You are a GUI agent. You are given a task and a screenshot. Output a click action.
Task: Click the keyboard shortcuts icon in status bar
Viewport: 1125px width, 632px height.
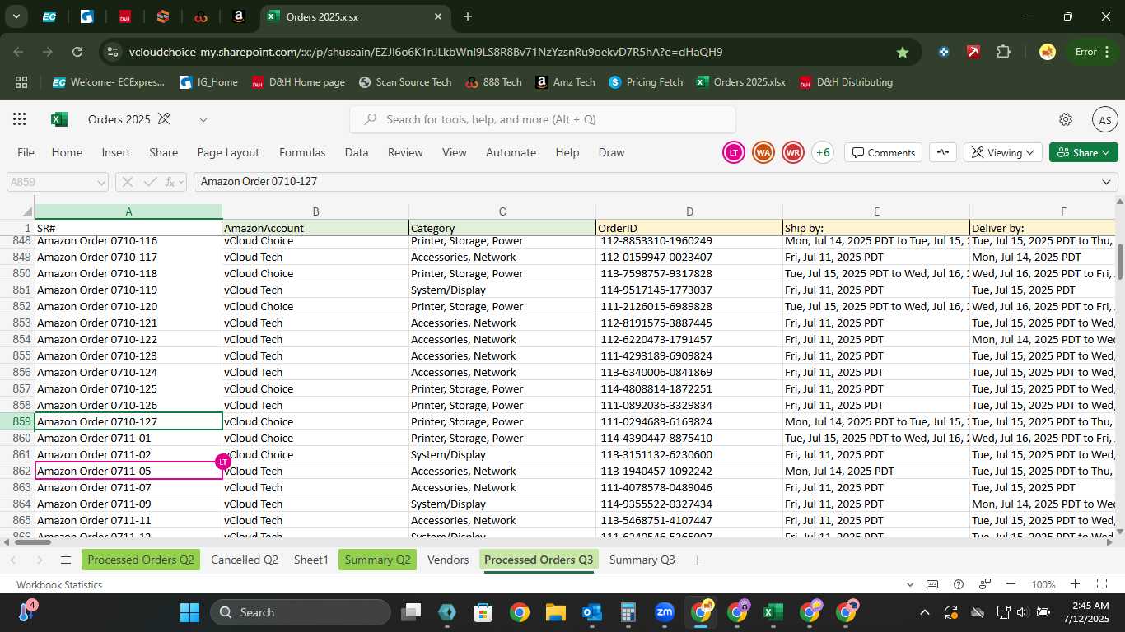[932, 584]
